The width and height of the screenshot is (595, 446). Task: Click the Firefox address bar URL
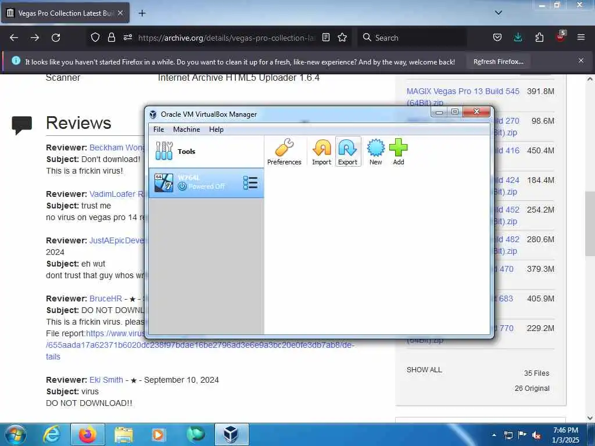tap(227, 38)
